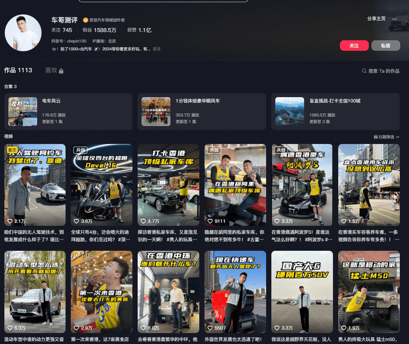409x344 pixels.
Task: Open the pinned 无人驾驶网约车 video
Action: (35, 185)
